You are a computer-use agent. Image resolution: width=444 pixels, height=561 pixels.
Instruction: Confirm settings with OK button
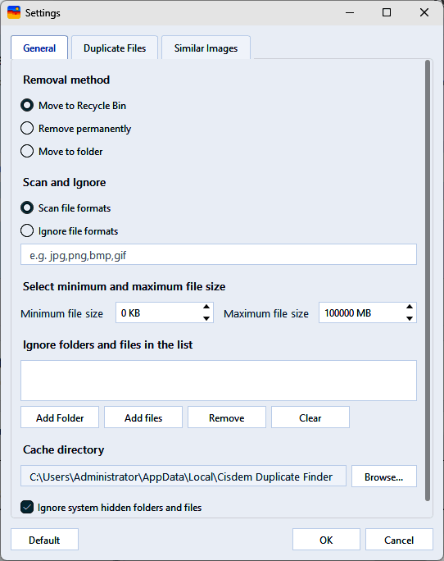tap(326, 540)
